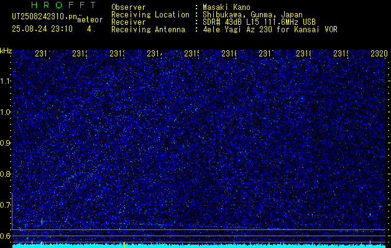Click the 0.6 kHz axis label
Image resolution: width=391 pixels, height=248 pixels.
(6, 236)
